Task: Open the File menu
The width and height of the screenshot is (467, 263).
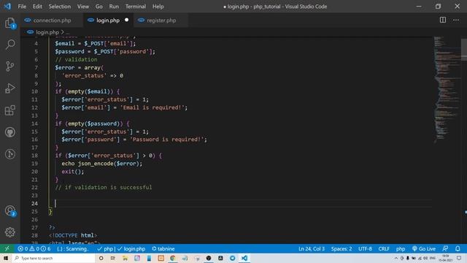Action: tap(22, 7)
